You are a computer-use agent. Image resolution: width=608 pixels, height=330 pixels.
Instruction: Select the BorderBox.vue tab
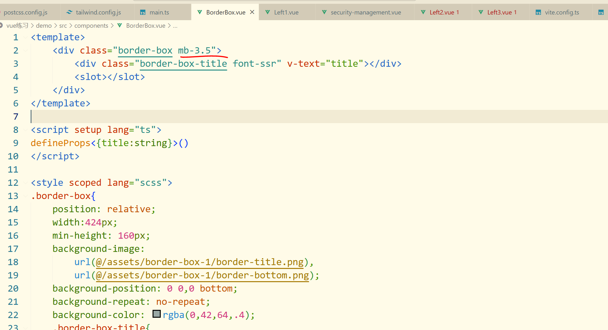(x=226, y=12)
